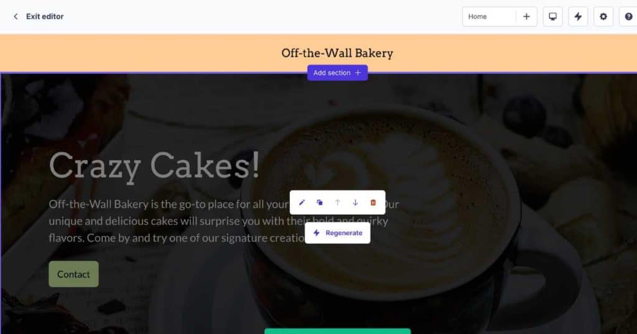Select the Off-the-Wall Bakery header title

337,53
